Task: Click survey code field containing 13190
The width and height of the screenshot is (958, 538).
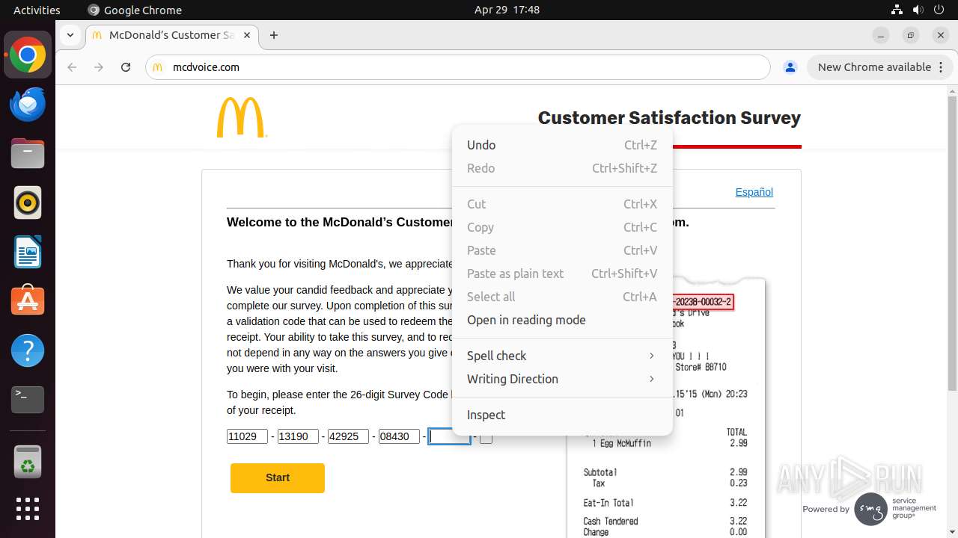Action: pyautogui.click(x=298, y=436)
